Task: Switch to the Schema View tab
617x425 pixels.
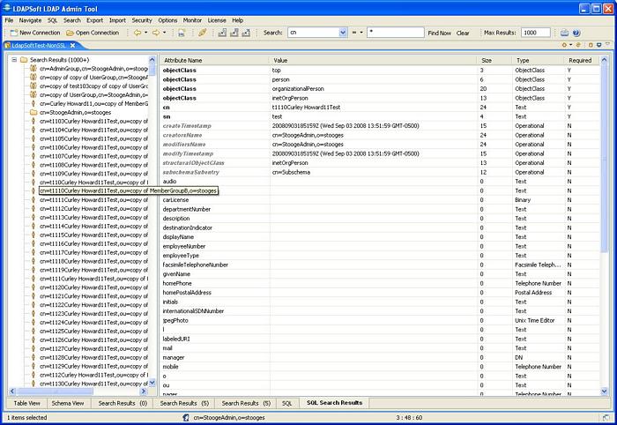Action: (68, 403)
